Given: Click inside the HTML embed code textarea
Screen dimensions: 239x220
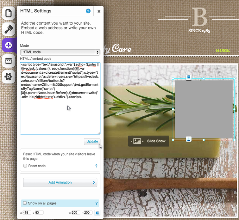Looking at the screenshot, I should pos(60,98).
